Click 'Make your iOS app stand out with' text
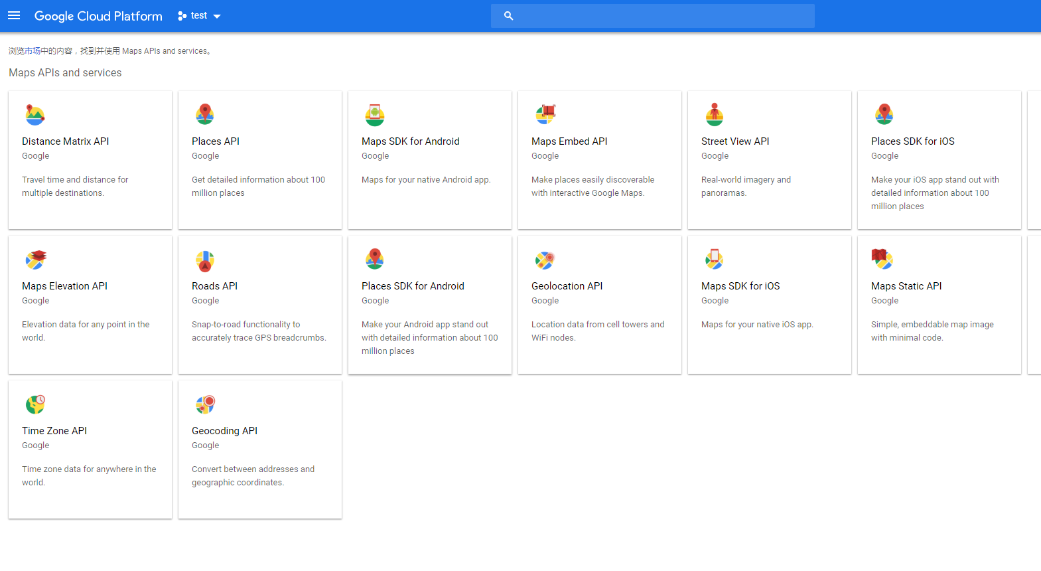1041x571 pixels. tap(935, 180)
